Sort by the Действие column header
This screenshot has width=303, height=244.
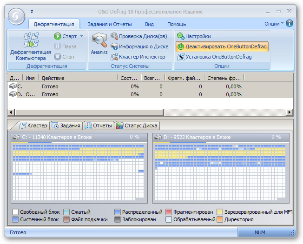[x=78, y=78]
